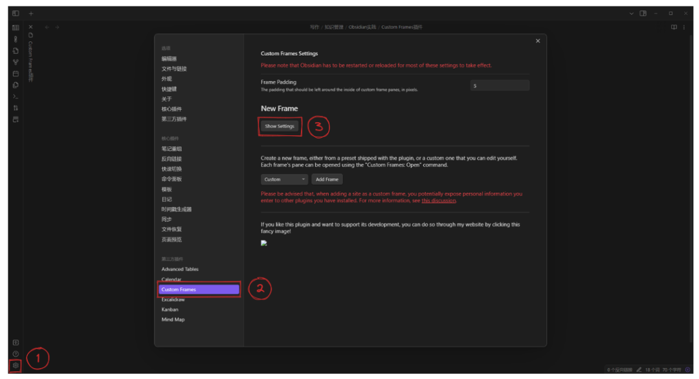Open 第三方插件 settings section
This screenshot has height=379, width=699.
tap(174, 119)
